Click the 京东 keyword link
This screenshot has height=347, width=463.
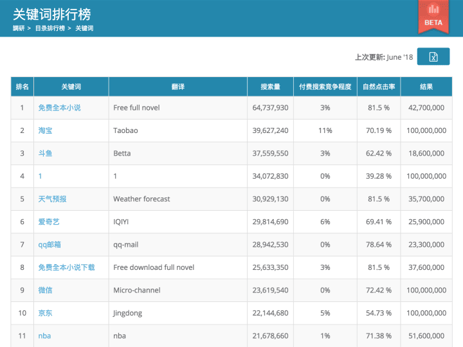(45, 313)
